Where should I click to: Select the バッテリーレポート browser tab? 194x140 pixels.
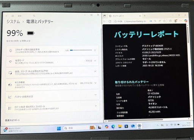coord(125,16)
